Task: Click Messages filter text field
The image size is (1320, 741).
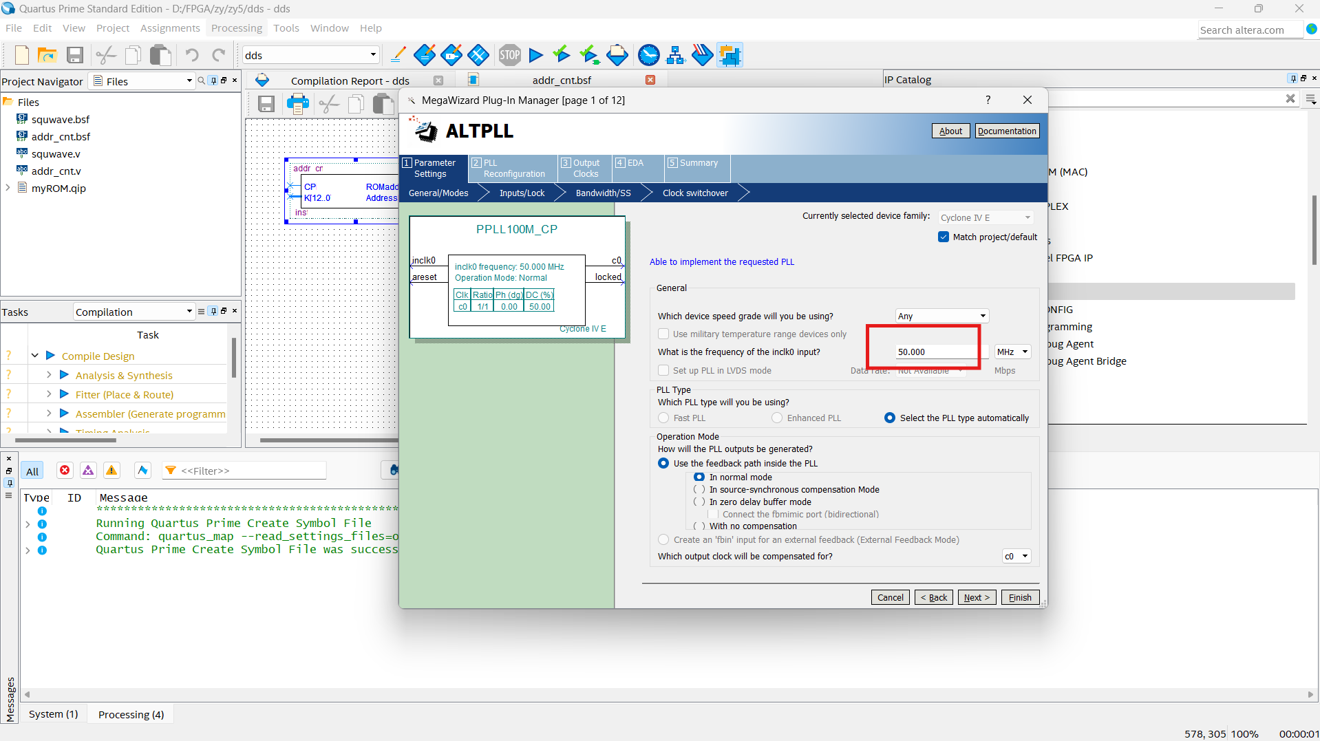Action: point(244,471)
